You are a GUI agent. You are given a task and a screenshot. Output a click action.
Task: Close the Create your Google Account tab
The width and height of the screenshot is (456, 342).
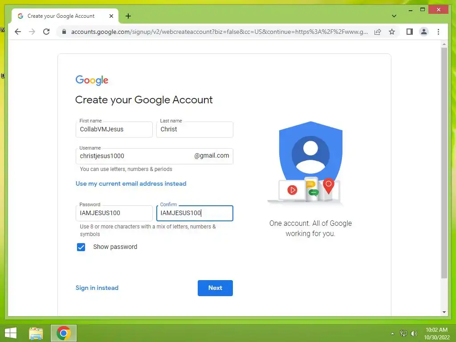(x=111, y=16)
